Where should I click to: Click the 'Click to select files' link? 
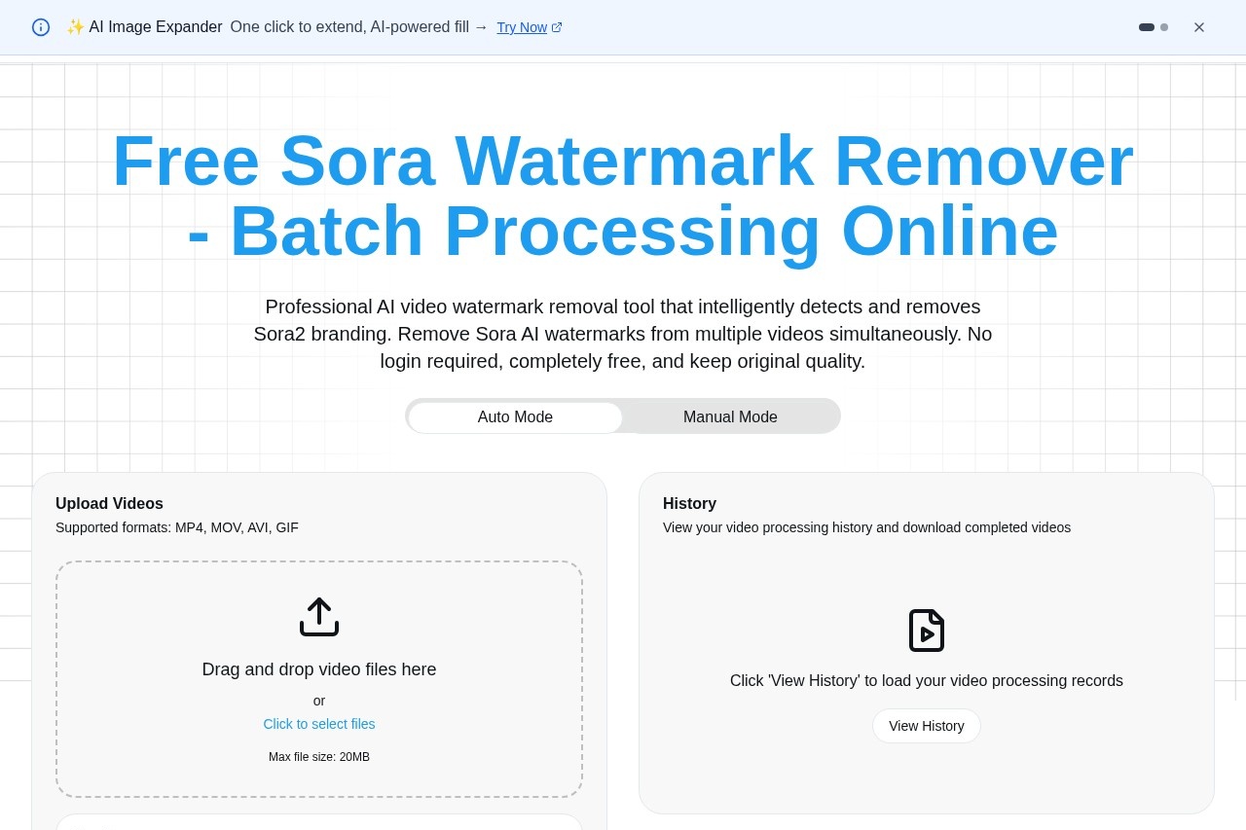pos(318,724)
